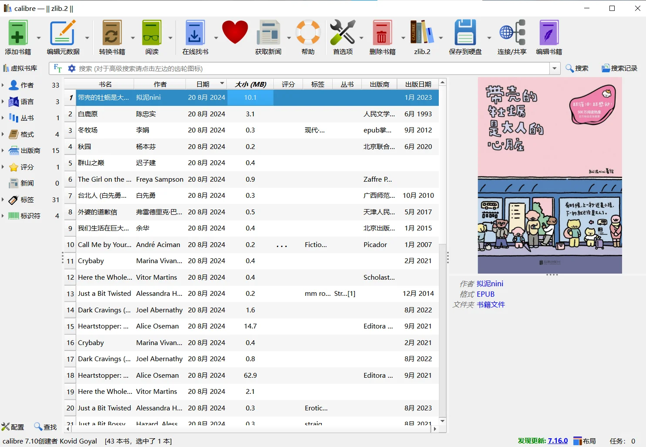Image resolution: width=646 pixels, height=447 pixels.
Task: Open dropdown arrow next to 添加书籍
Action: point(38,38)
